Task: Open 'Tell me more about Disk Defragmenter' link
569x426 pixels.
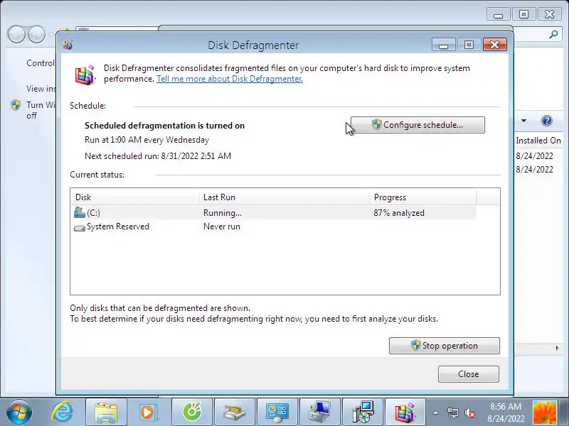Action: click(x=230, y=79)
